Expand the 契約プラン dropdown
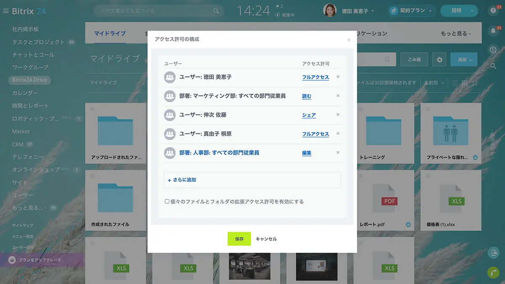Screen dimensions: 505x284 click(x=431, y=11)
